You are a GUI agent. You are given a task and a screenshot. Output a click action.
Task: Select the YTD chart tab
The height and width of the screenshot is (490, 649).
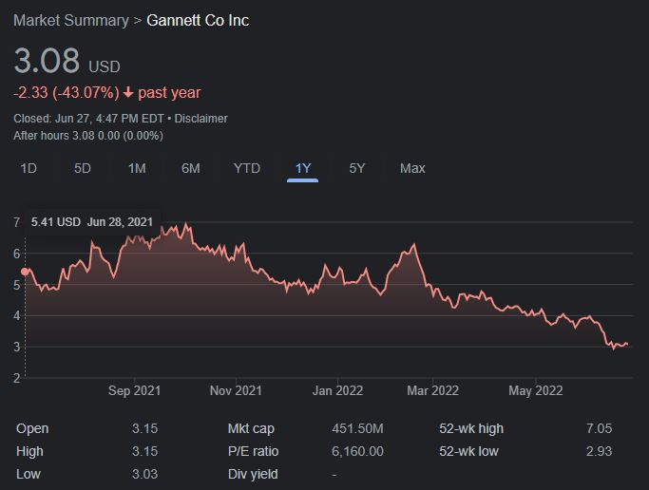pyautogui.click(x=247, y=168)
